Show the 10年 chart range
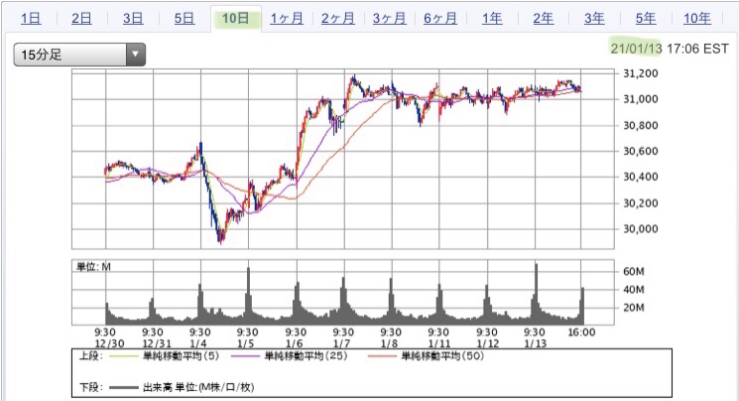 pyautogui.click(x=697, y=19)
